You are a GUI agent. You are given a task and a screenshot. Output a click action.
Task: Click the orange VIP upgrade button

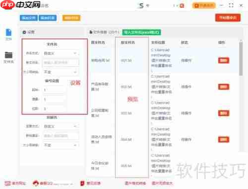pyautogui.click(x=204, y=5)
